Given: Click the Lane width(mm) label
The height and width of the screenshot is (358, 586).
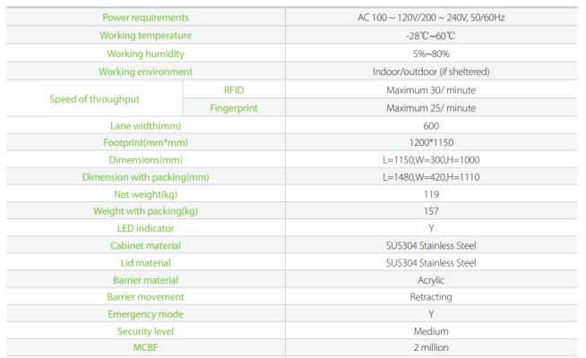Looking at the screenshot, I should pos(145,125).
